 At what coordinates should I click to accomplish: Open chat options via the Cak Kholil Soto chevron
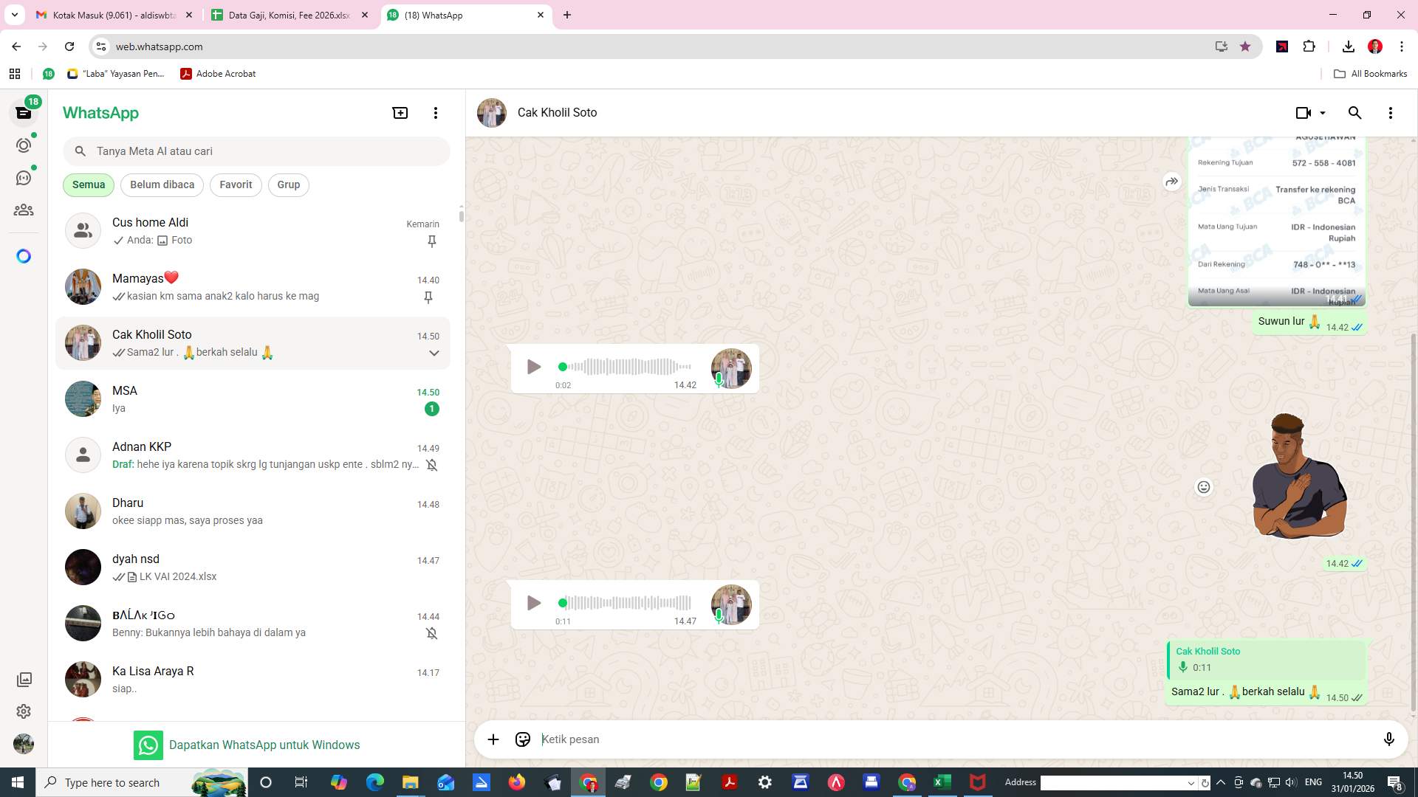[x=434, y=353]
